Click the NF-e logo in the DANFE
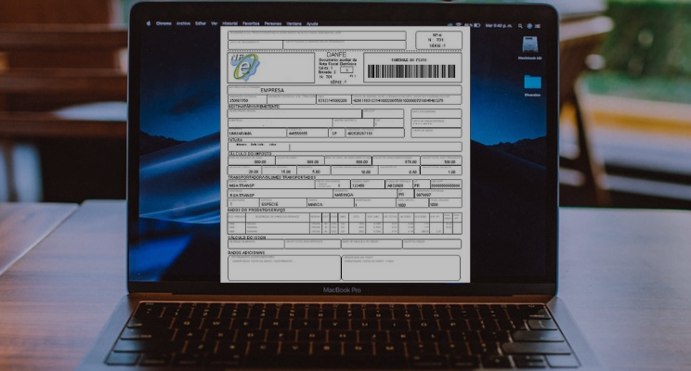 pos(244,67)
